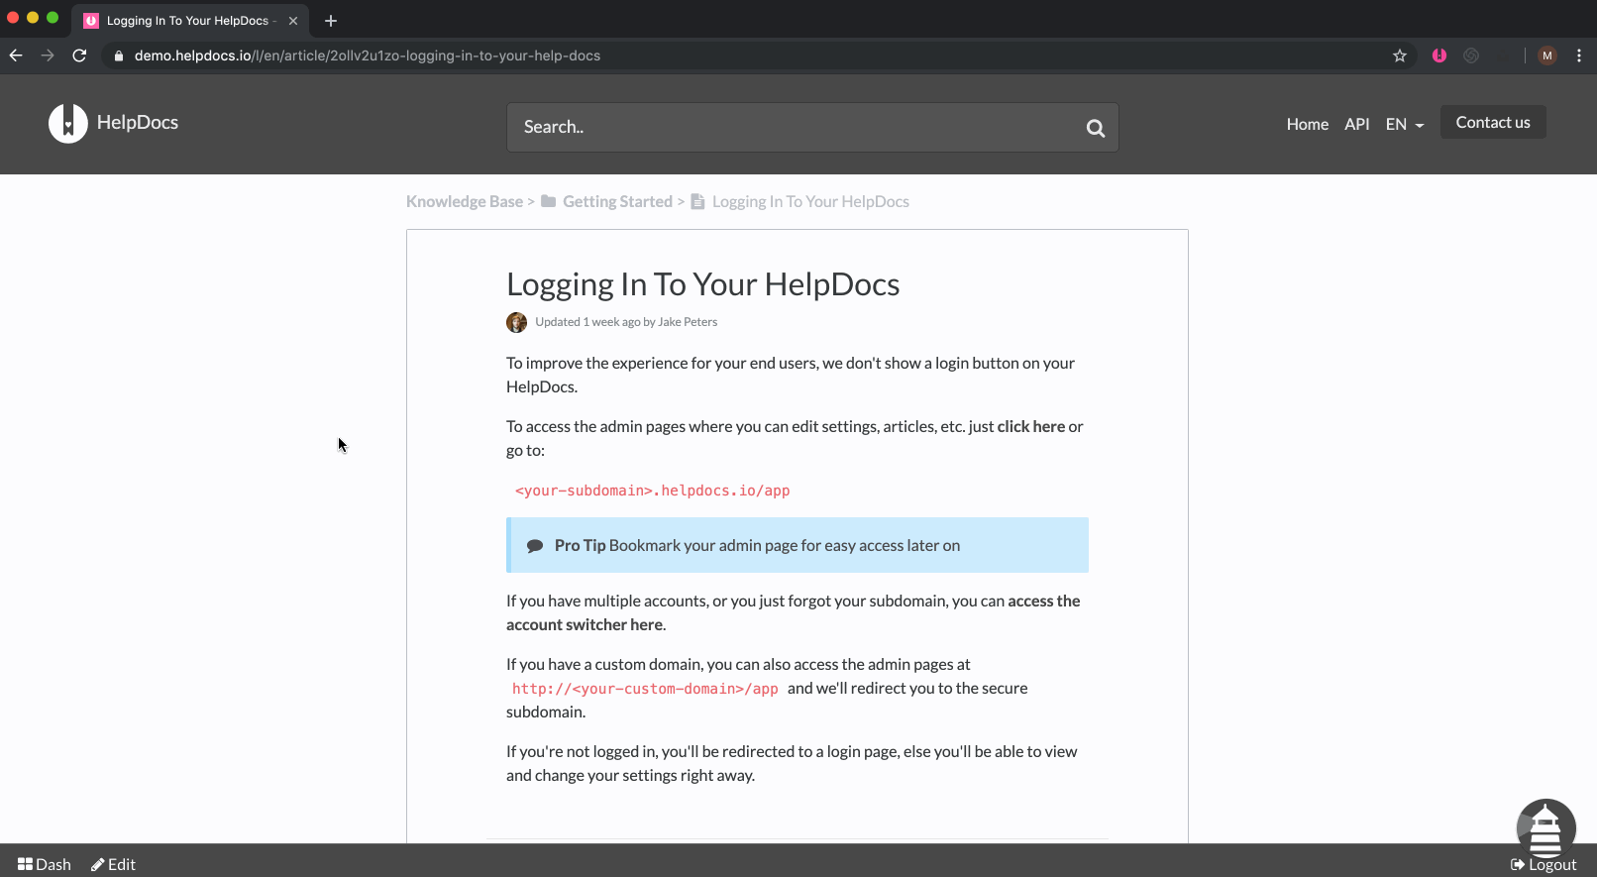Image resolution: width=1597 pixels, height=877 pixels.
Task: Click Jake Peters author avatar
Action: tap(516, 322)
